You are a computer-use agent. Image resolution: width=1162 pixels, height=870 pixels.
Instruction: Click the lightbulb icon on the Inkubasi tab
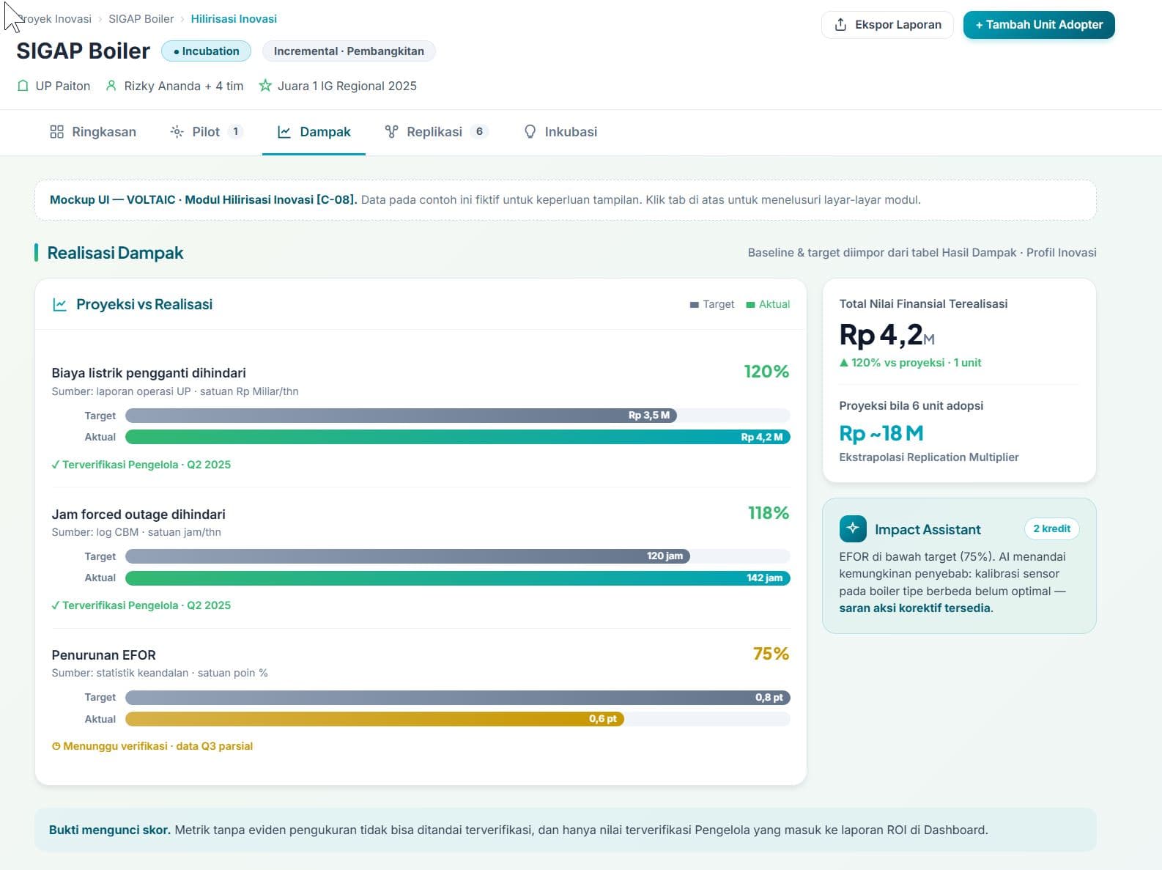click(530, 132)
